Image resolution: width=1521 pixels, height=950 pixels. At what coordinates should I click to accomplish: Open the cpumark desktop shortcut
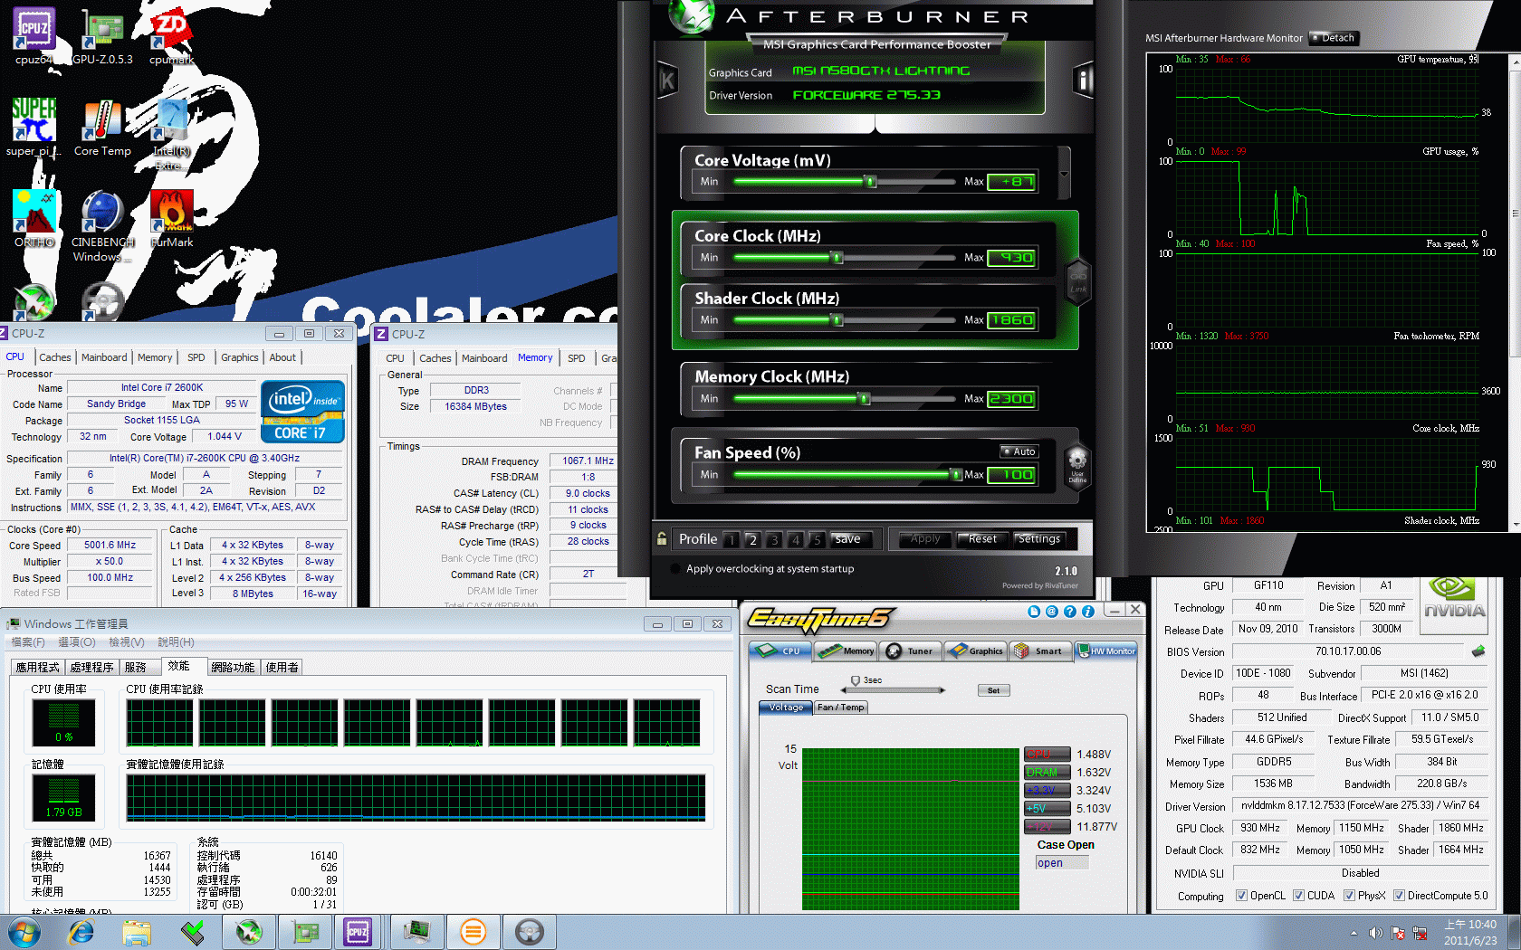click(x=171, y=36)
